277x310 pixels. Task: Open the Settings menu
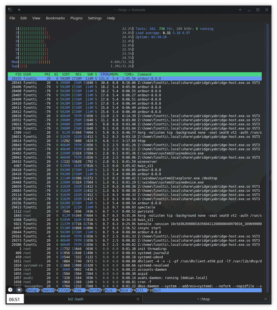tap(95, 18)
